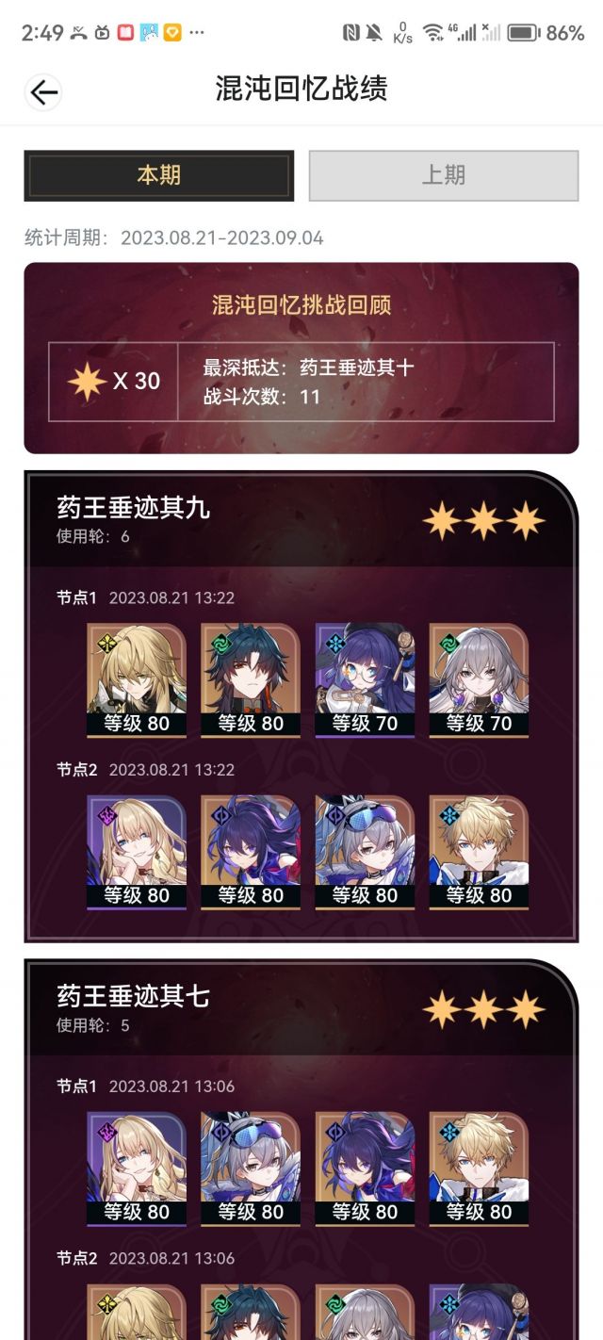Tap the muted bell notification icon
The width and height of the screenshot is (603, 1340).
[375, 33]
